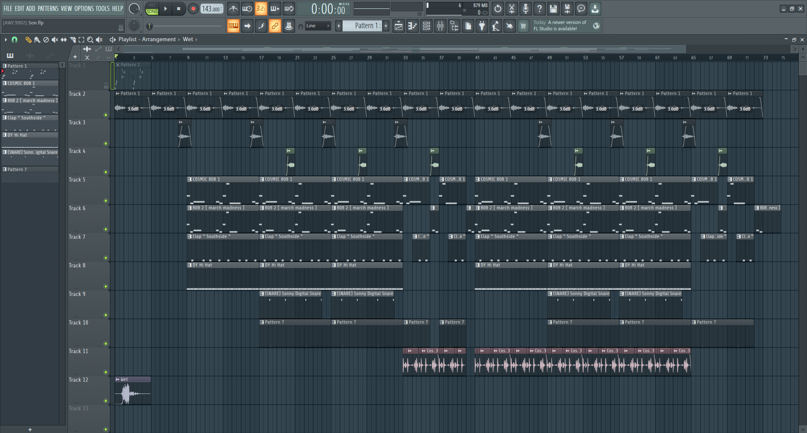Viewport: 807px width, 433px height.
Task: Open the Browser panel button
Action: coord(454,26)
